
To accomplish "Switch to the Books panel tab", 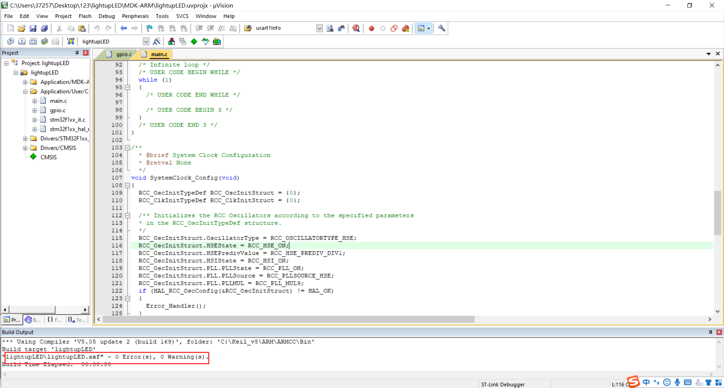I will coord(33,320).
